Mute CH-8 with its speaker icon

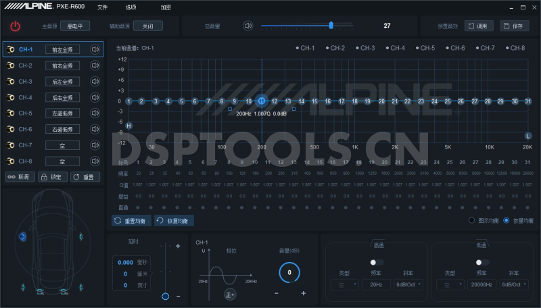coord(95,161)
